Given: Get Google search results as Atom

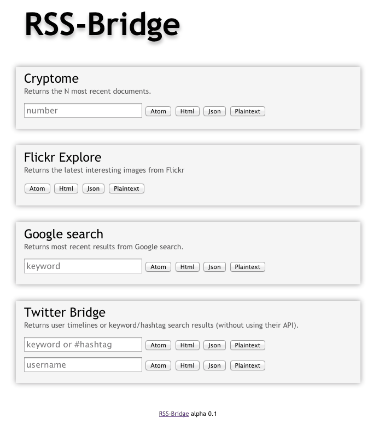Looking at the screenshot, I should coord(159,267).
